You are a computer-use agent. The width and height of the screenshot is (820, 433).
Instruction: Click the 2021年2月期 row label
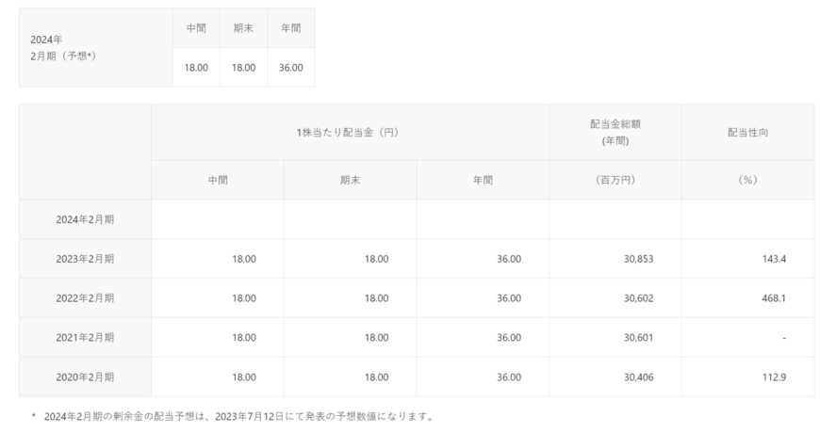(x=85, y=337)
